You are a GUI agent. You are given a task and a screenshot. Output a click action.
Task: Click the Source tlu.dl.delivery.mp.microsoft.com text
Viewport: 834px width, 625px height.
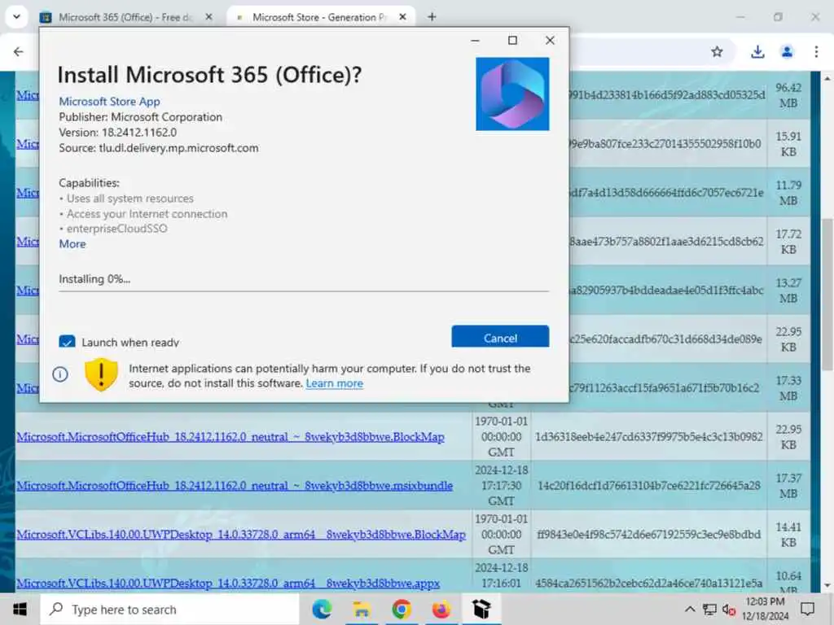coord(159,148)
